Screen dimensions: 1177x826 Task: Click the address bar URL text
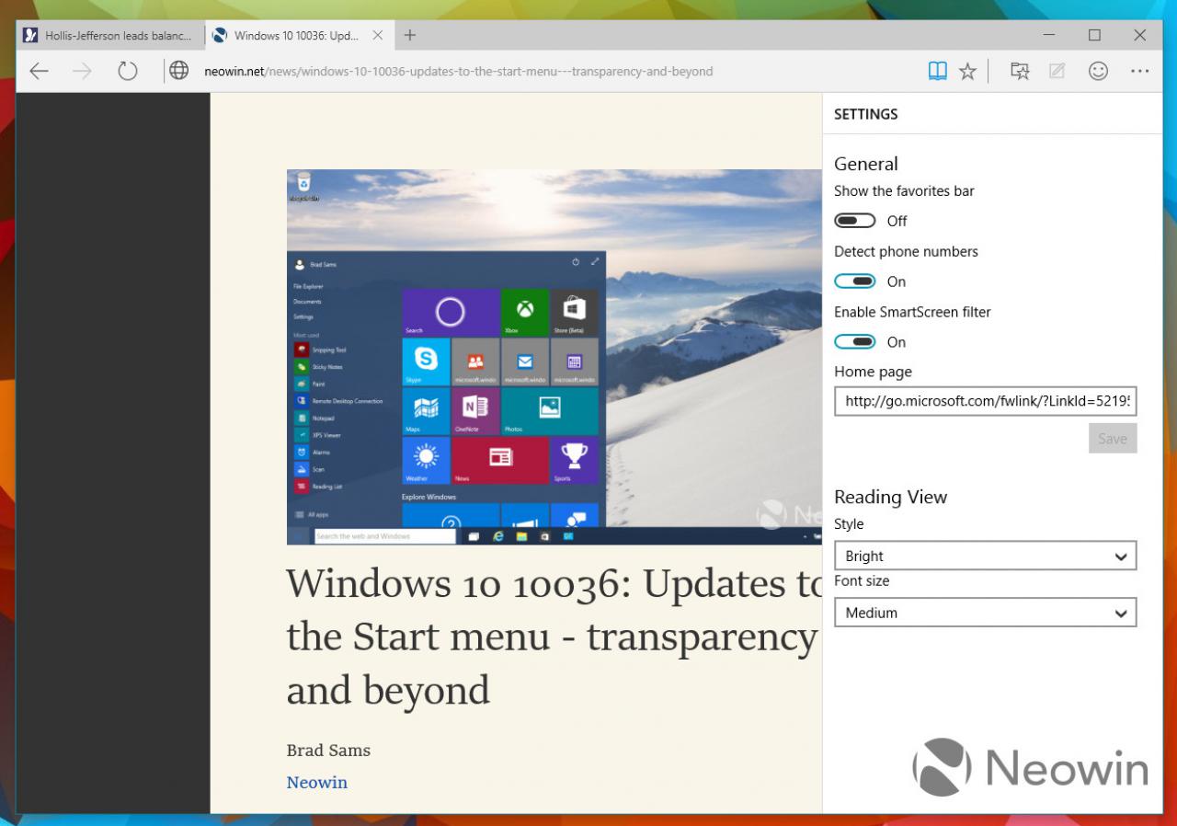tap(458, 71)
